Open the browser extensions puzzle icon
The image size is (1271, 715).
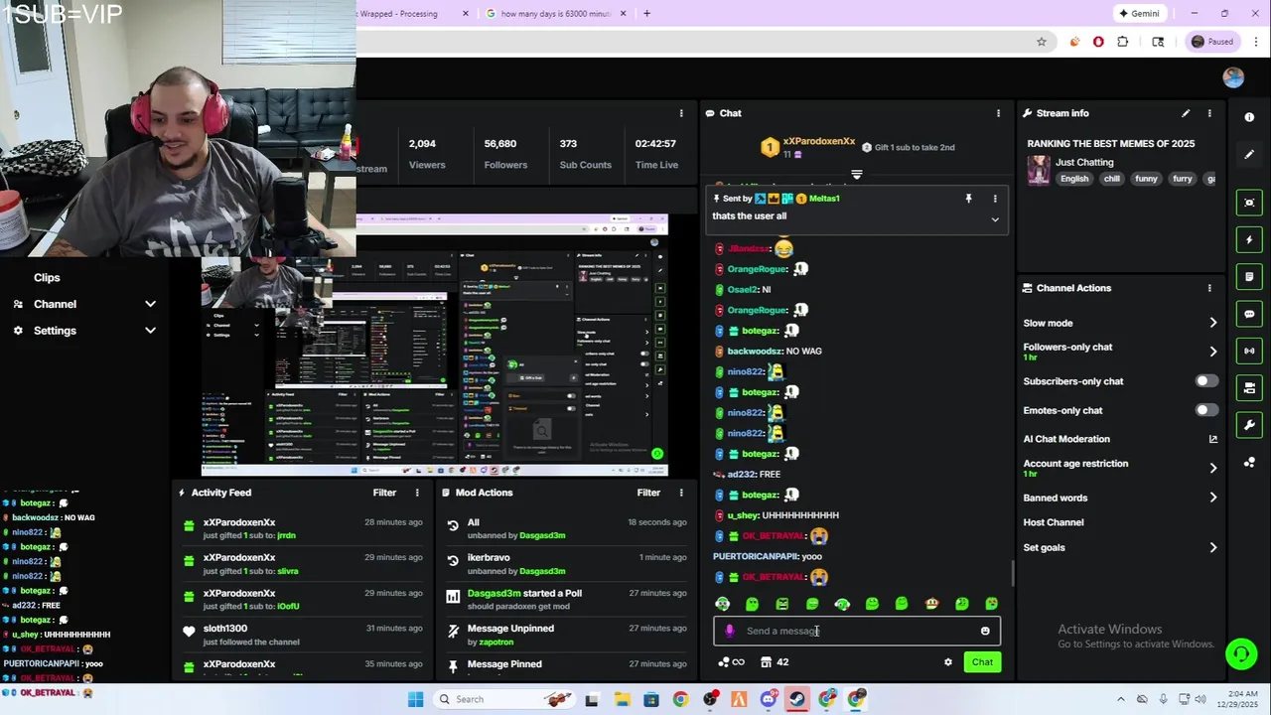1123,42
